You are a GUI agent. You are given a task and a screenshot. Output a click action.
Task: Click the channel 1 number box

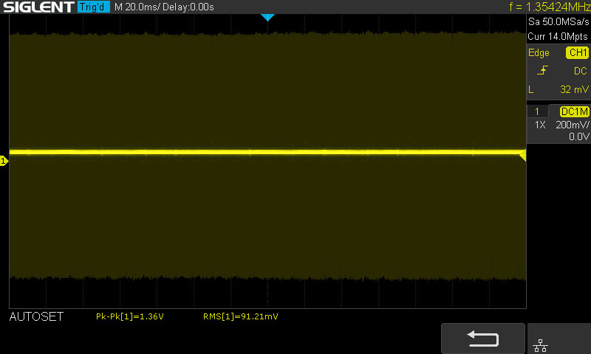click(x=537, y=111)
